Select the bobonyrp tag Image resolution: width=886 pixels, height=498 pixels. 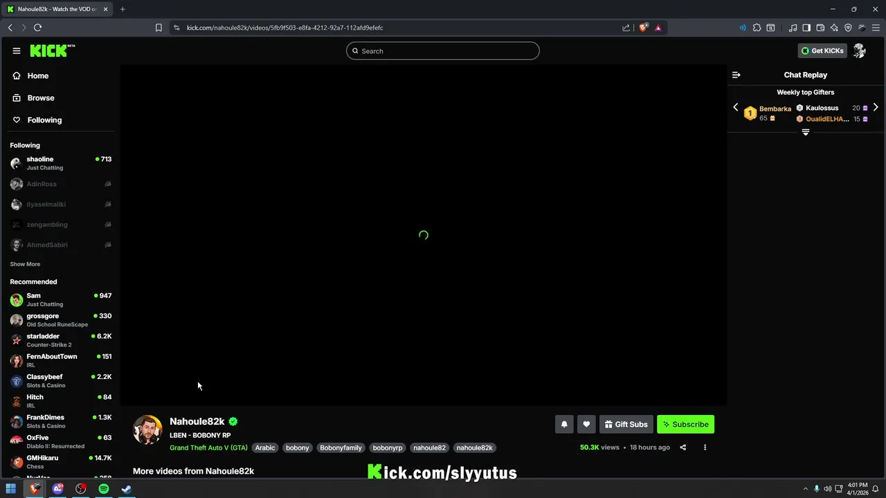click(388, 448)
